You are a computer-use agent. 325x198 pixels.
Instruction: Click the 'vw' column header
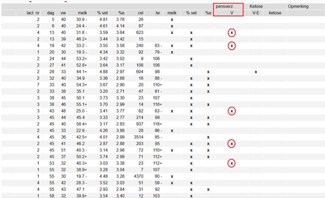pyautogui.click(x=63, y=13)
